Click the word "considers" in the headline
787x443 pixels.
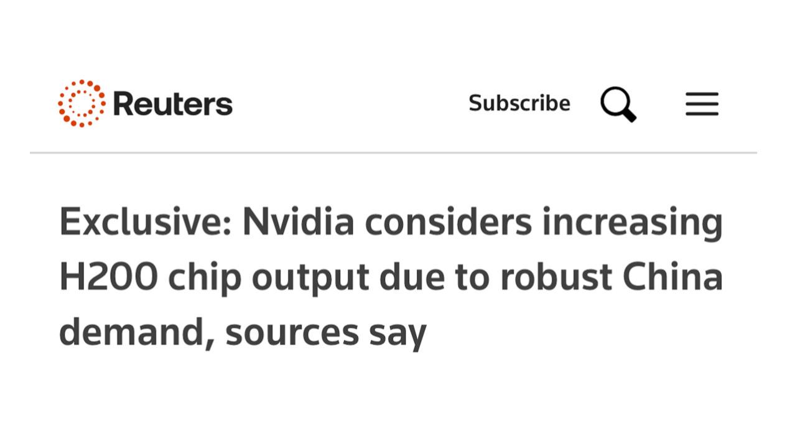(448, 222)
